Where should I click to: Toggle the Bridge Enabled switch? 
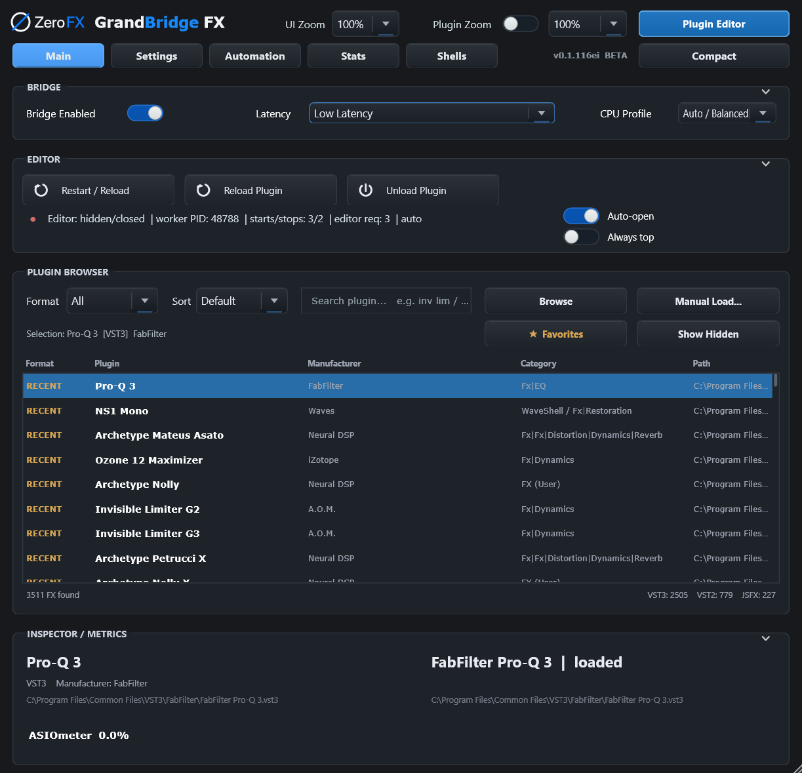click(145, 113)
